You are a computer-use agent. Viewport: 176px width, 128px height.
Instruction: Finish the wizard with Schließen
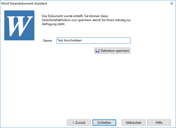pos(104,123)
